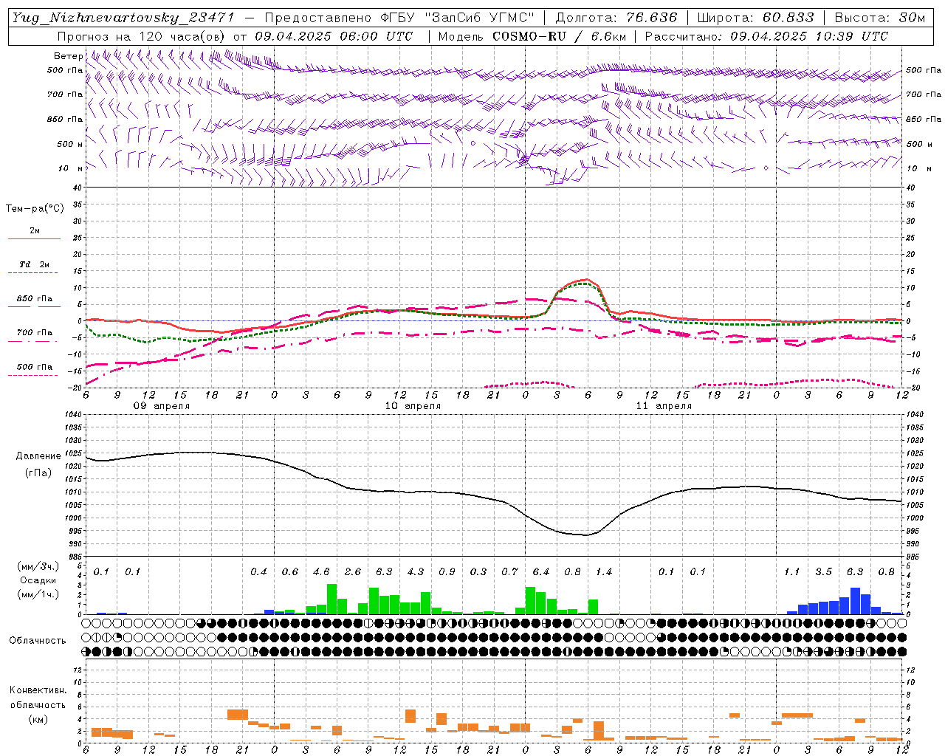Image resolution: width=945 pixels, height=756 pixels.
Task: Click the 'Облачность' cloudiness label
Action: [x=37, y=641]
